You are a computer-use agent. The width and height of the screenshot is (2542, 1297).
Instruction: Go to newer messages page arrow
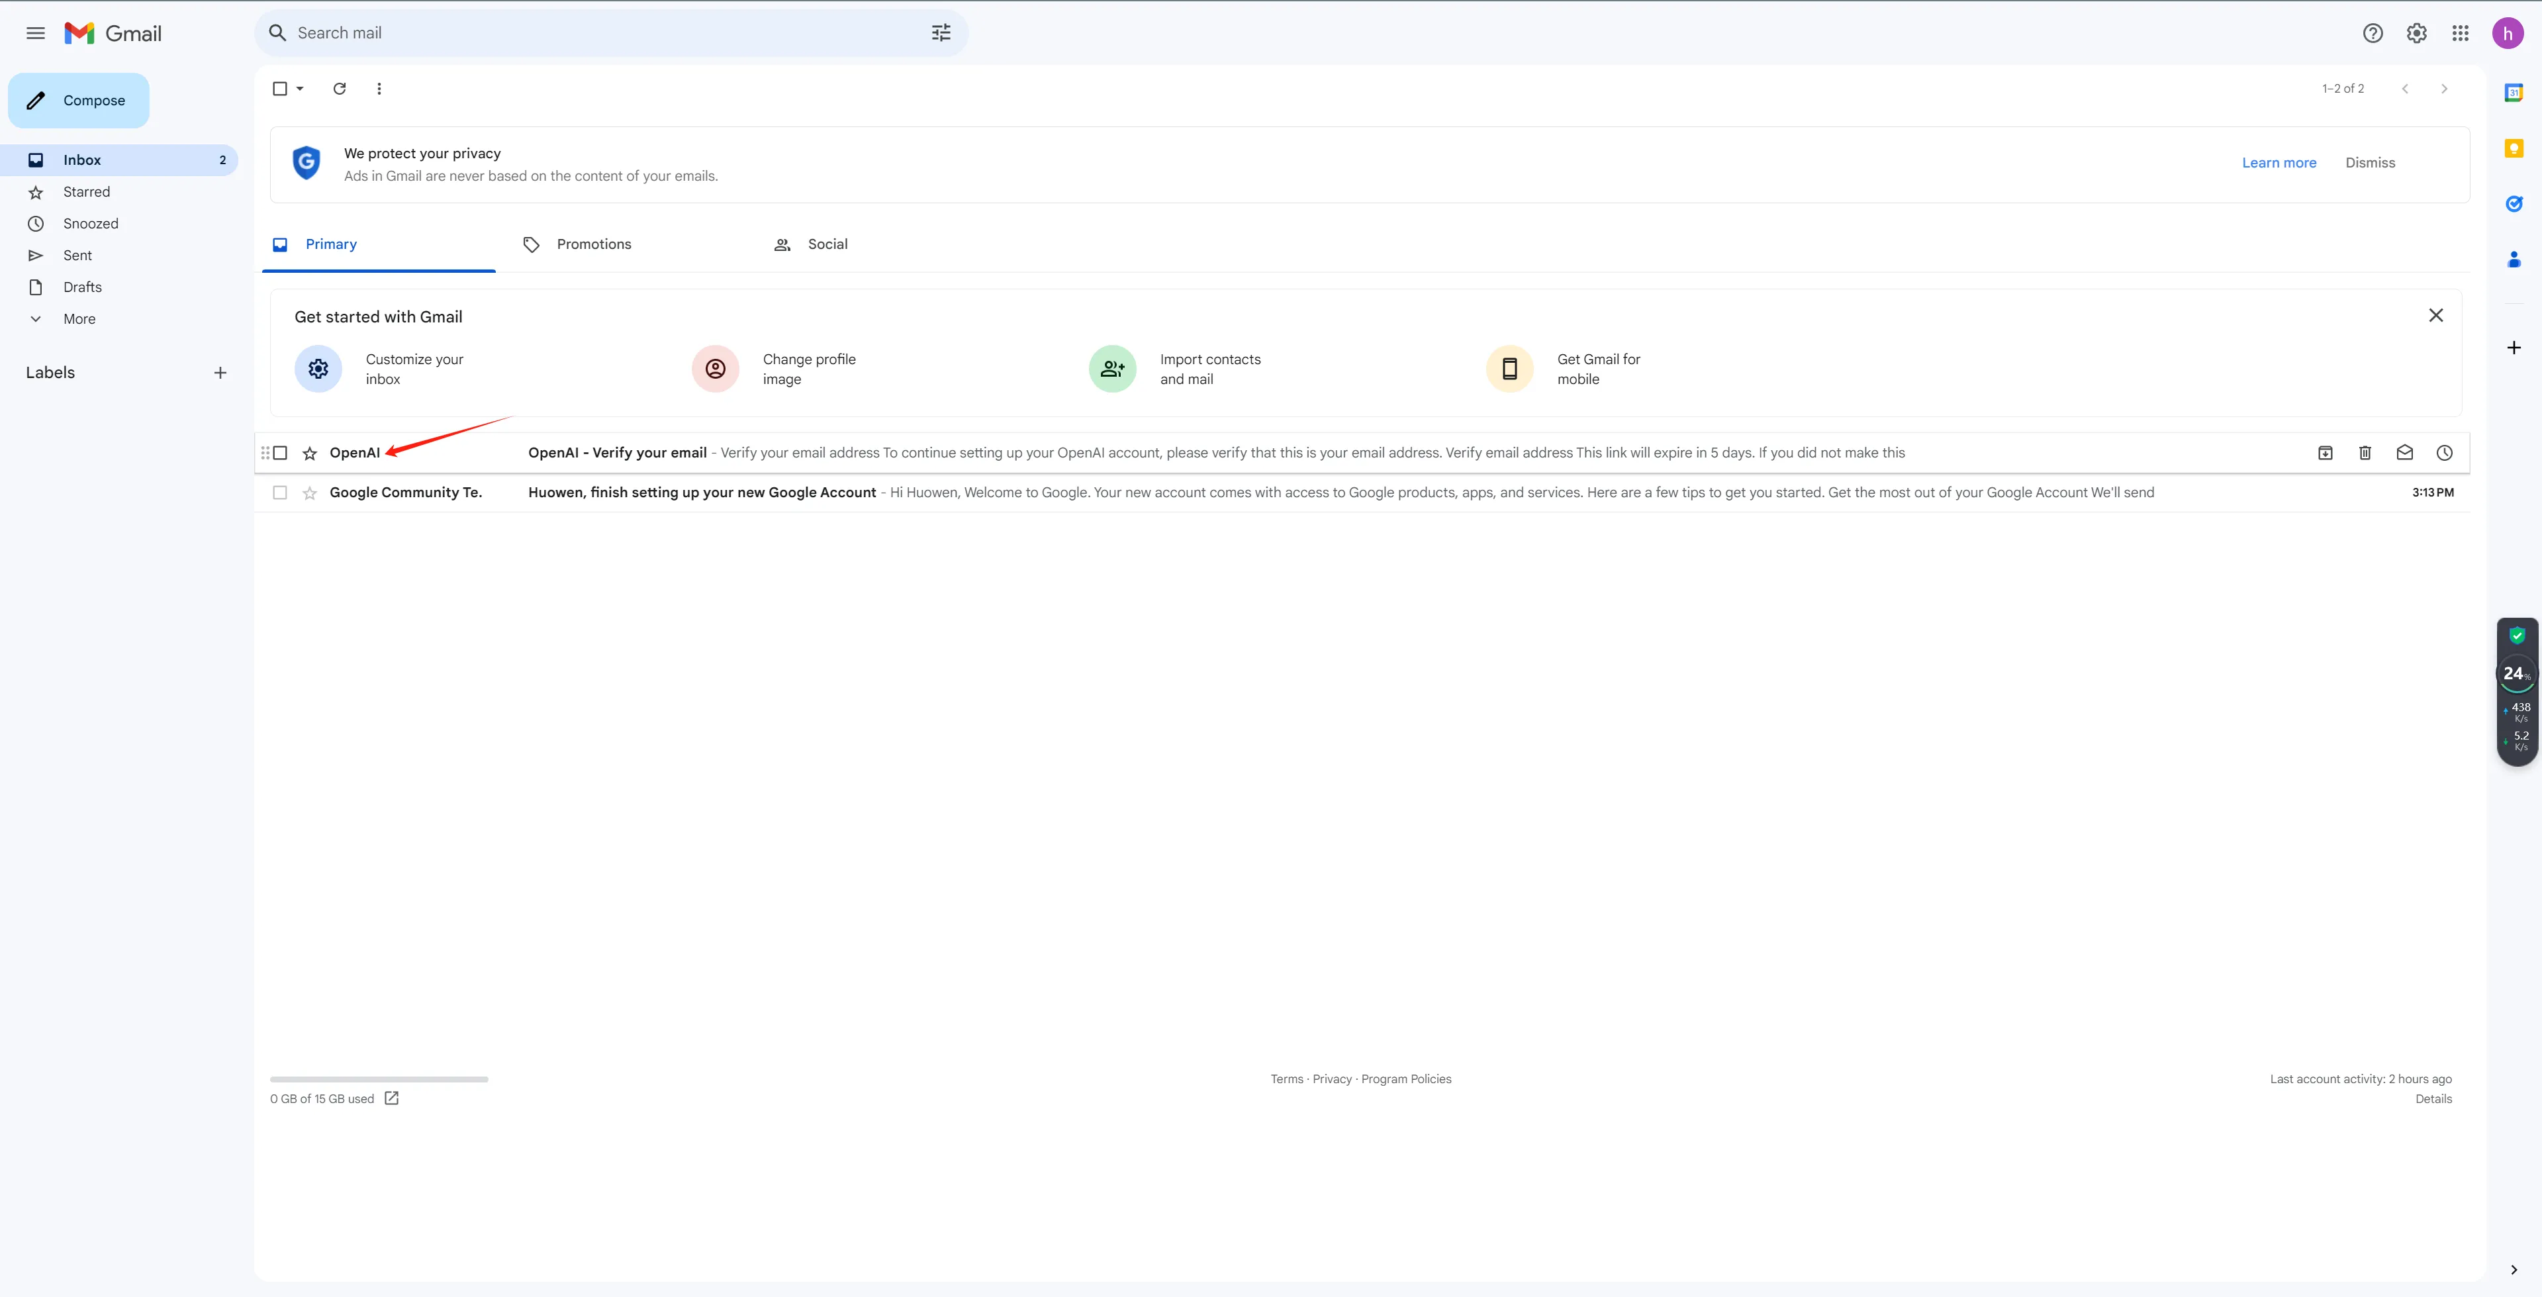click(x=2405, y=89)
